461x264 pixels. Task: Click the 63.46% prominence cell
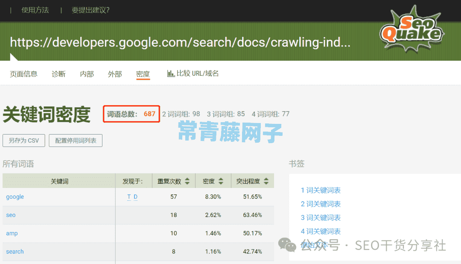click(252, 215)
